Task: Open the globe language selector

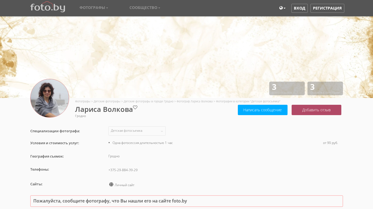Action: point(282,8)
